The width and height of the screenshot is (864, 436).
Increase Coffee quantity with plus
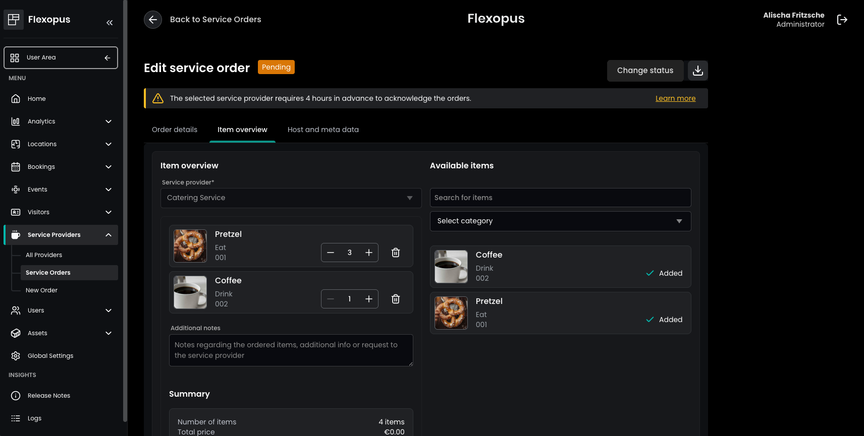click(369, 299)
